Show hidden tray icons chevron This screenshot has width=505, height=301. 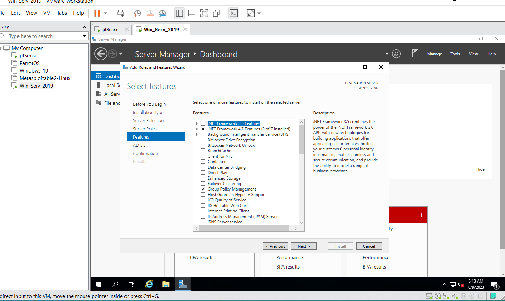tap(445, 284)
